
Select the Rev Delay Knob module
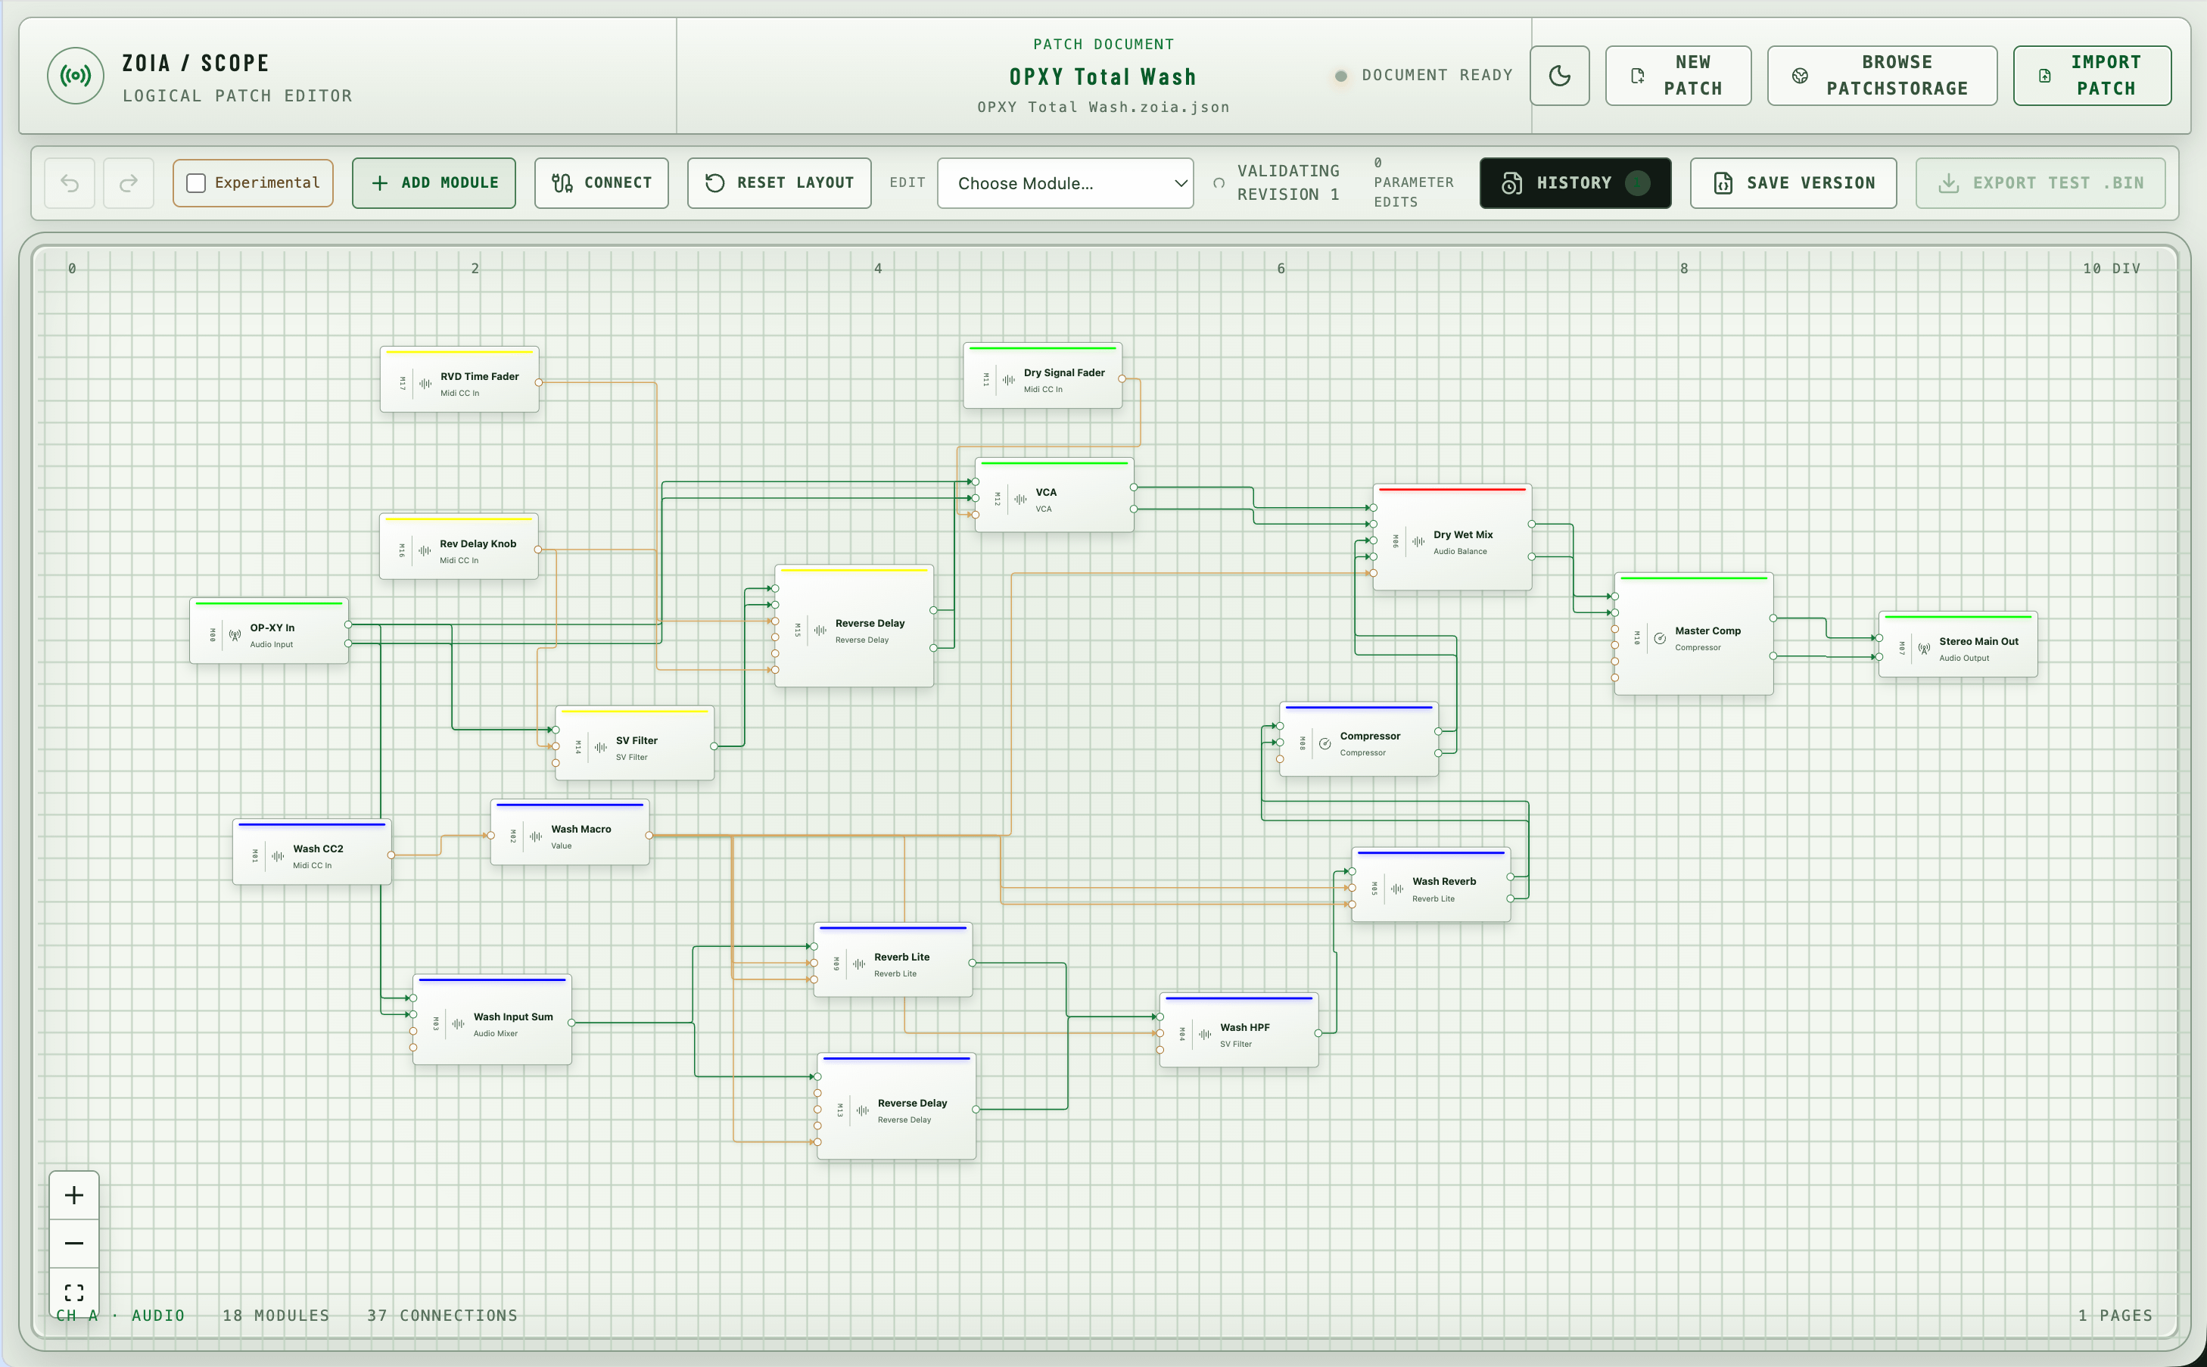(459, 547)
